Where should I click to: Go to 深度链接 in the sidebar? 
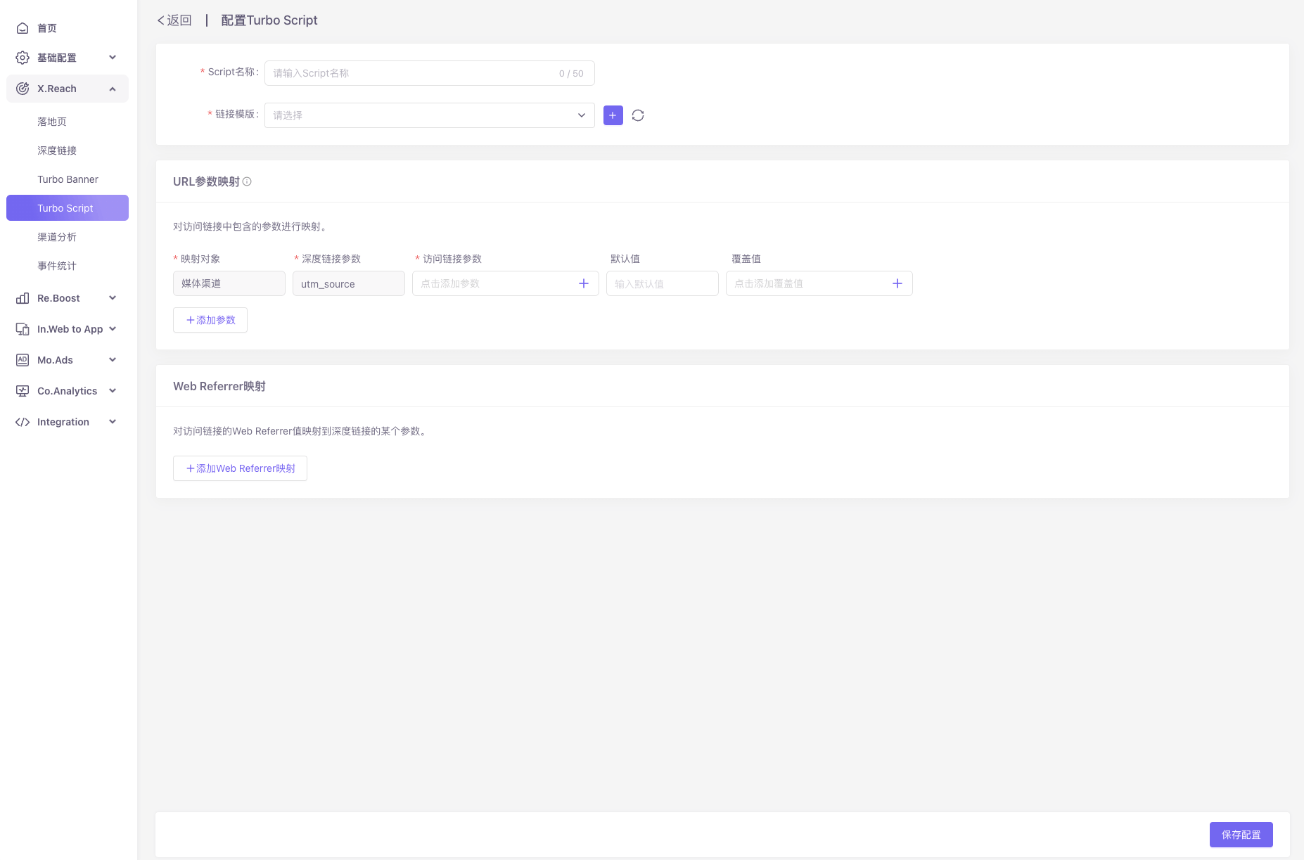click(57, 150)
